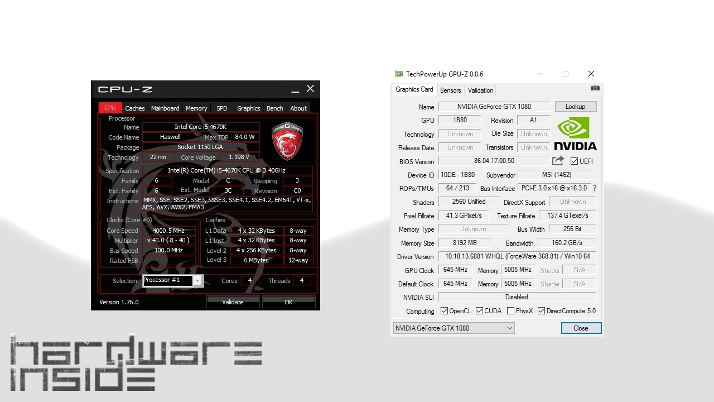The image size is (714, 402).
Task: Enable the PhysX checkbox
Action: (x=510, y=311)
